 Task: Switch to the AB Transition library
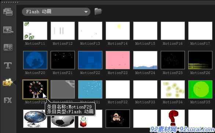pos(8,47)
